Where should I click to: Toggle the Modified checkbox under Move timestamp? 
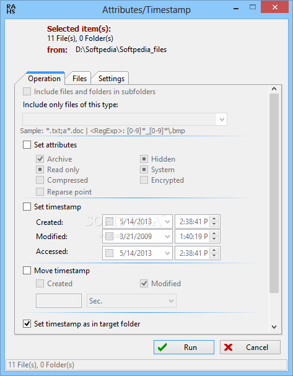(x=144, y=284)
